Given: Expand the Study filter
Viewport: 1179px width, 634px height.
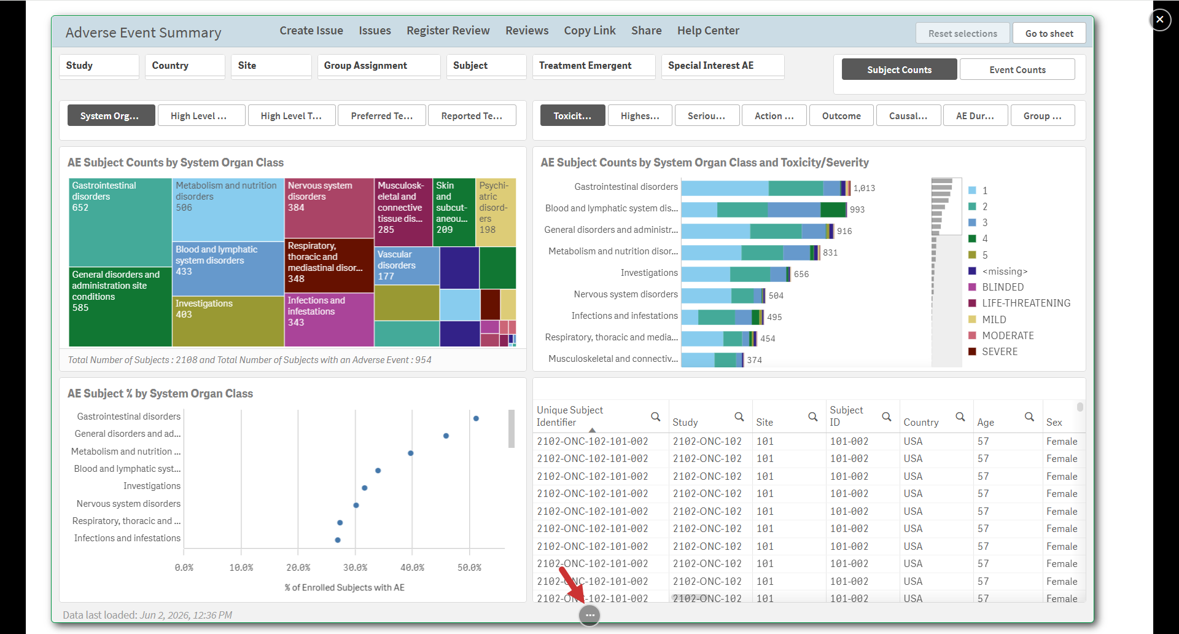Looking at the screenshot, I should [99, 66].
